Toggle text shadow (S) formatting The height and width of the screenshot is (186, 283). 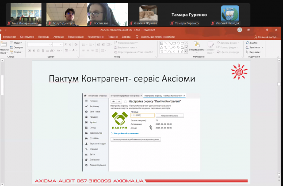coord(43,50)
